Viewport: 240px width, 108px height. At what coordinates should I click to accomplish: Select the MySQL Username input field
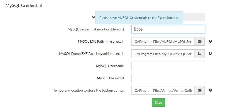168,66
